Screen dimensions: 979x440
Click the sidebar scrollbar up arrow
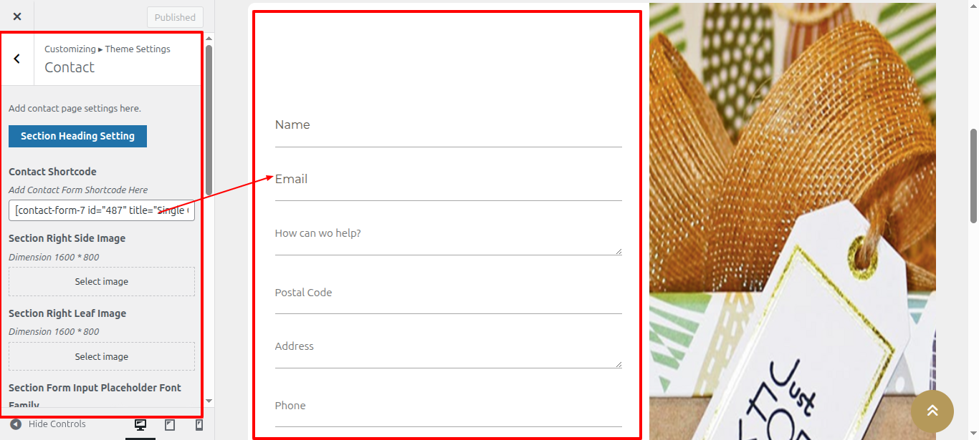(x=209, y=38)
